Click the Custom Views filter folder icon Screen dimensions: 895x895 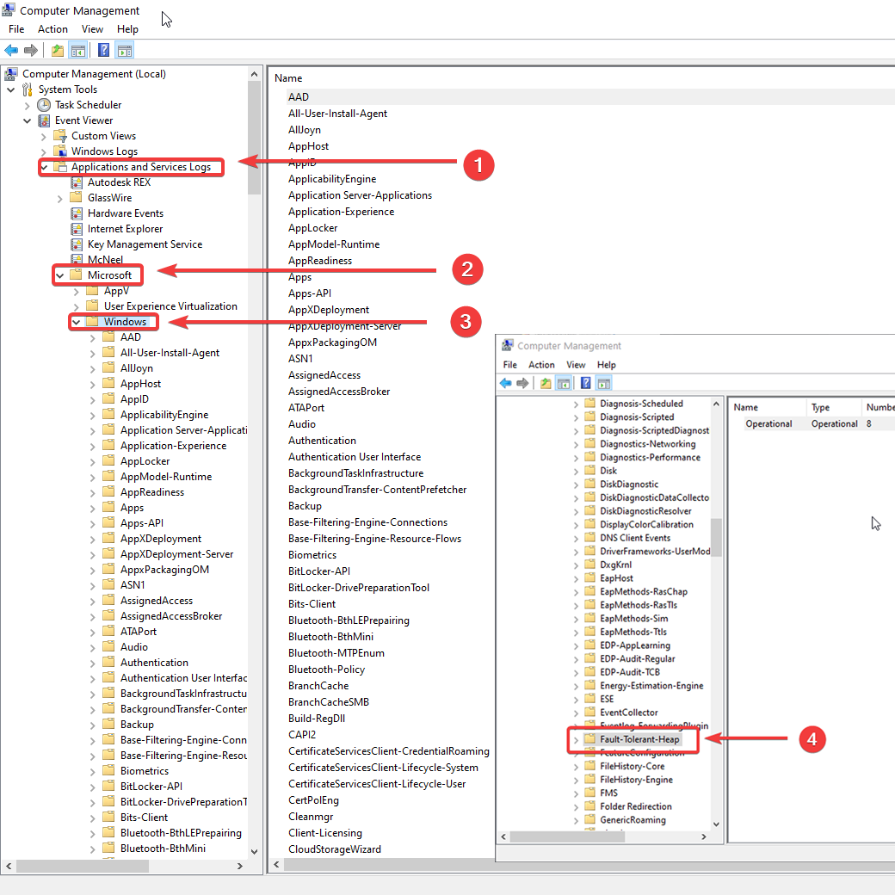pyautogui.click(x=60, y=136)
